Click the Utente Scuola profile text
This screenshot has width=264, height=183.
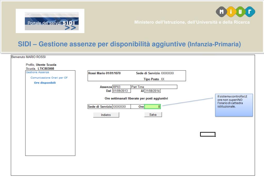(46, 65)
